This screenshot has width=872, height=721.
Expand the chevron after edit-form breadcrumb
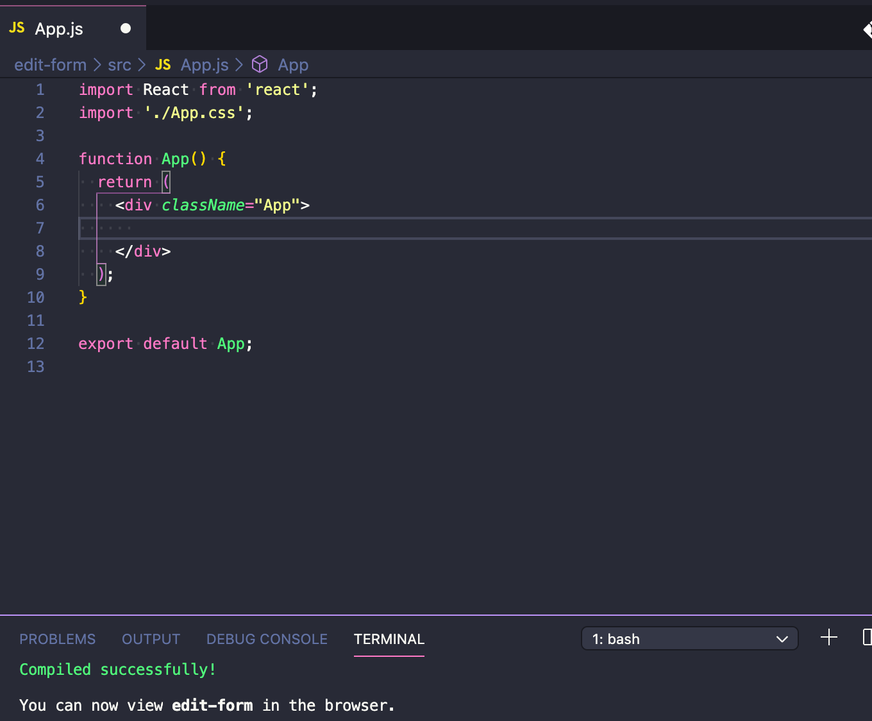tap(97, 65)
